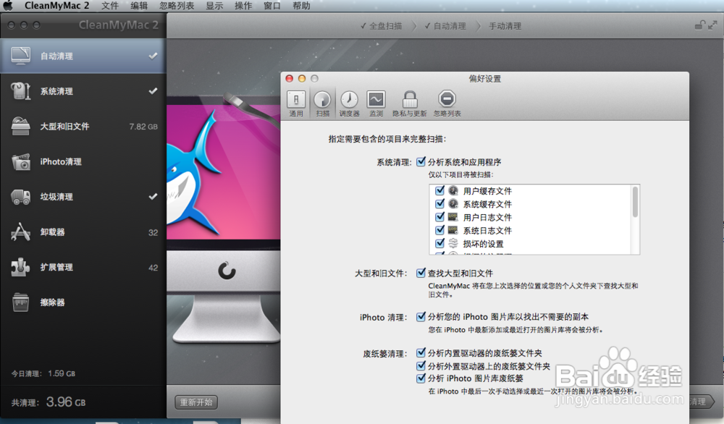Viewport: 724px width, 424px height.
Task: Uncheck 用户缓存文件 in the scan list
Action: pyautogui.click(x=439, y=190)
